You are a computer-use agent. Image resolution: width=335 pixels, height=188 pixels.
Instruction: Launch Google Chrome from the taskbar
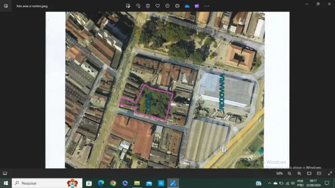tap(113, 183)
